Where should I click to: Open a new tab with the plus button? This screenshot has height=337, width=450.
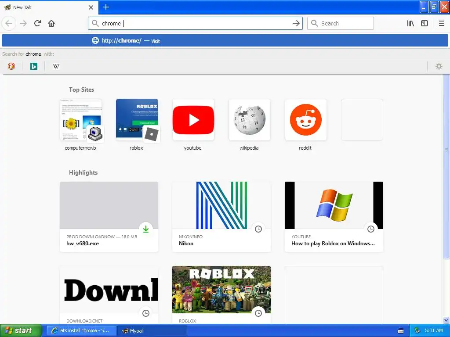106,7
